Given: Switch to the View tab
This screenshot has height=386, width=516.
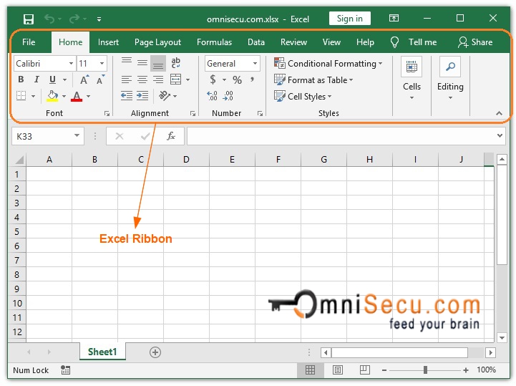Looking at the screenshot, I should (x=331, y=42).
